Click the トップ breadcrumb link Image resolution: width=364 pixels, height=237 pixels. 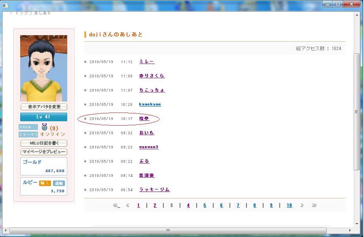[21, 13]
